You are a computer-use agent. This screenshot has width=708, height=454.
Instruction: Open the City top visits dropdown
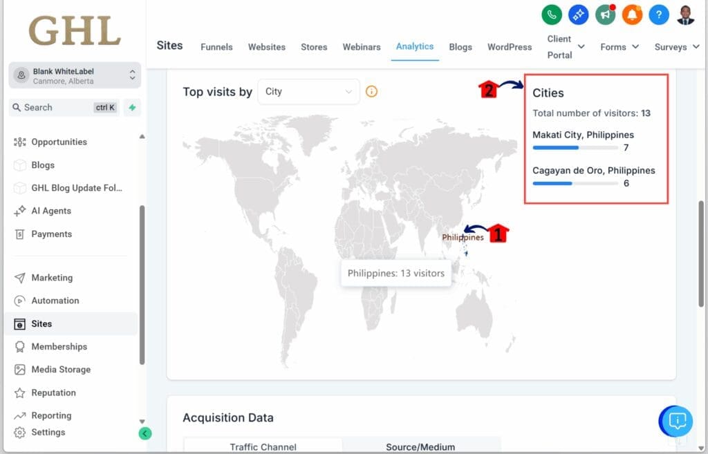pyautogui.click(x=308, y=91)
